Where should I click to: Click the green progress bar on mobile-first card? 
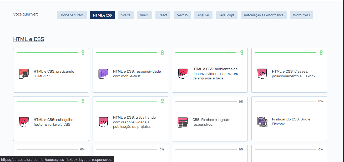(x=127, y=53)
